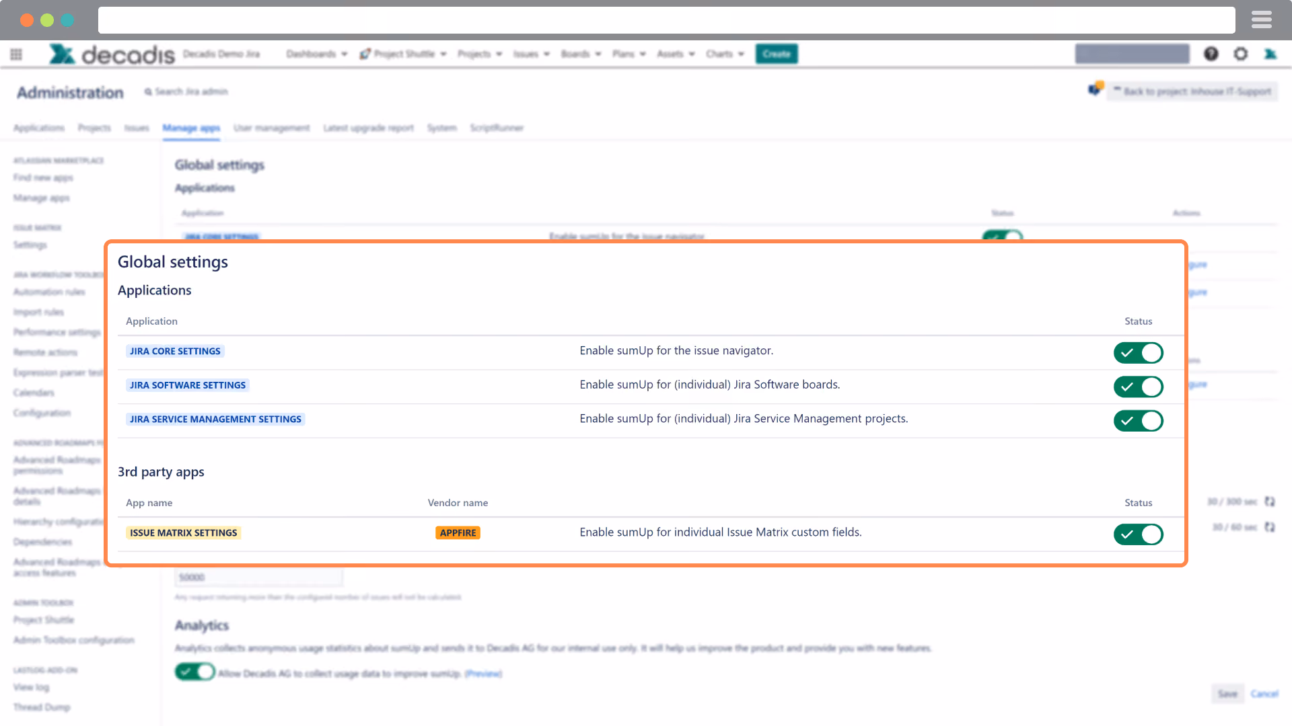Open the ScriptRunner tab
This screenshot has width=1292, height=726.
pyautogui.click(x=497, y=128)
